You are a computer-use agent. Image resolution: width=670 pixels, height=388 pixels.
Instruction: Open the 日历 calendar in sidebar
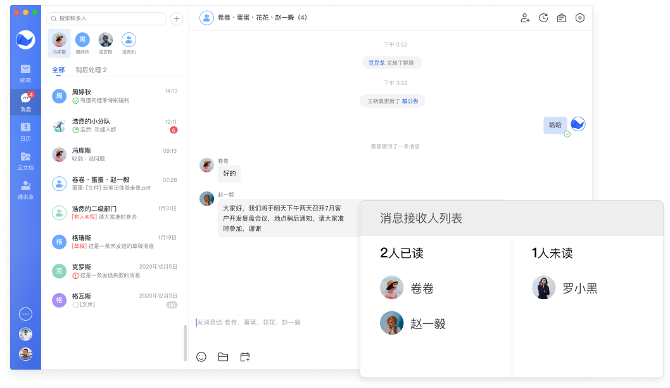25,131
